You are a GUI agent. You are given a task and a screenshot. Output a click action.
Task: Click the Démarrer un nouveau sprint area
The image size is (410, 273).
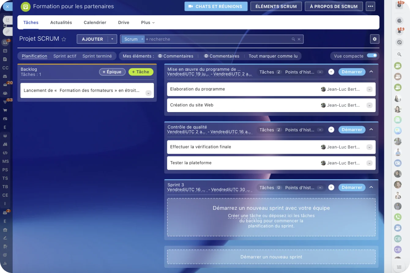pos(271,257)
